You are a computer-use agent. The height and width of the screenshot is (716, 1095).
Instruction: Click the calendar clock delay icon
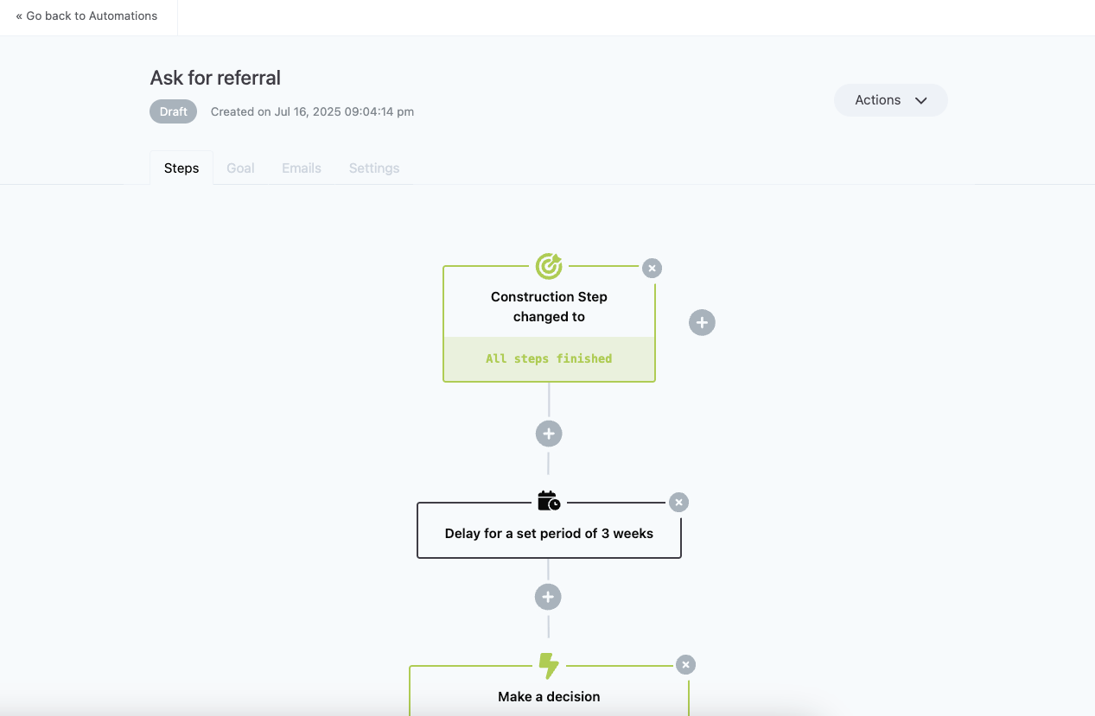pyautogui.click(x=549, y=501)
